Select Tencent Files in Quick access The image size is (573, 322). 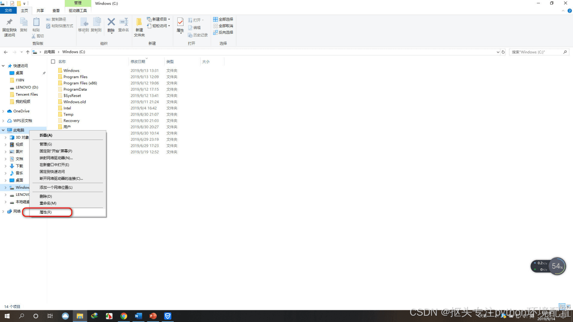click(27, 94)
